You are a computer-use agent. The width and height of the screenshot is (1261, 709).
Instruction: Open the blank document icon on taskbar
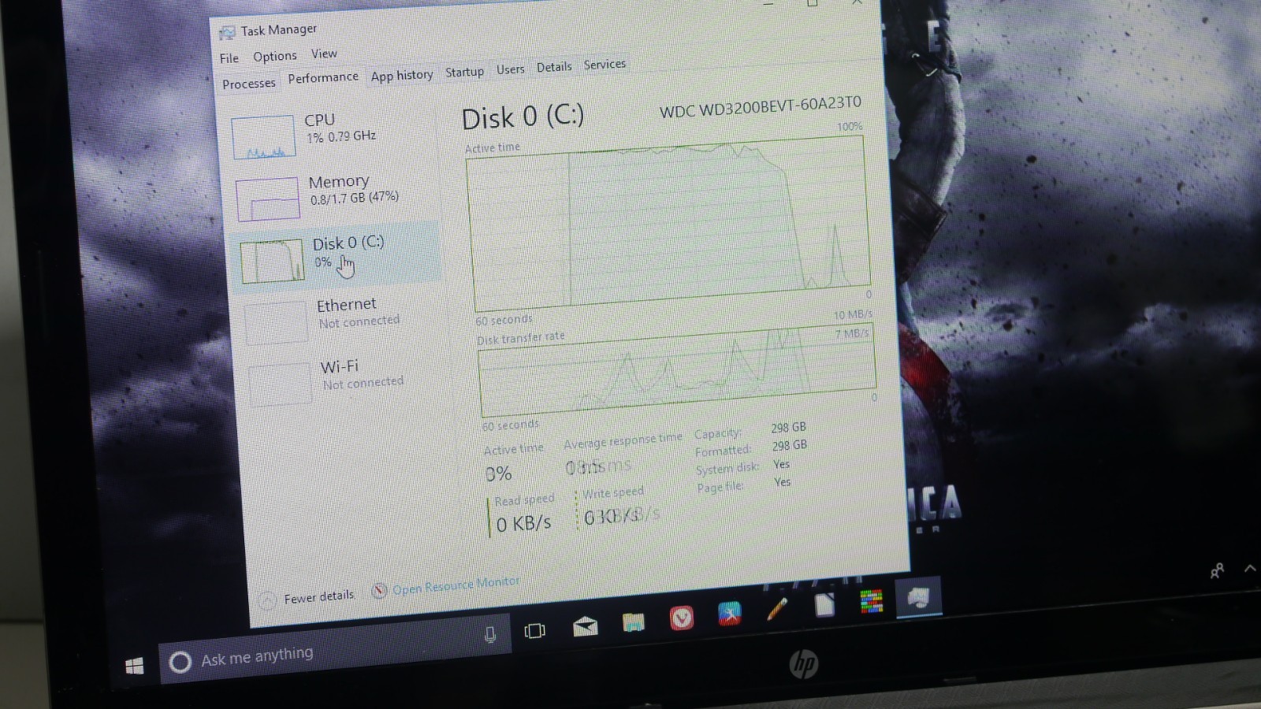[824, 605]
